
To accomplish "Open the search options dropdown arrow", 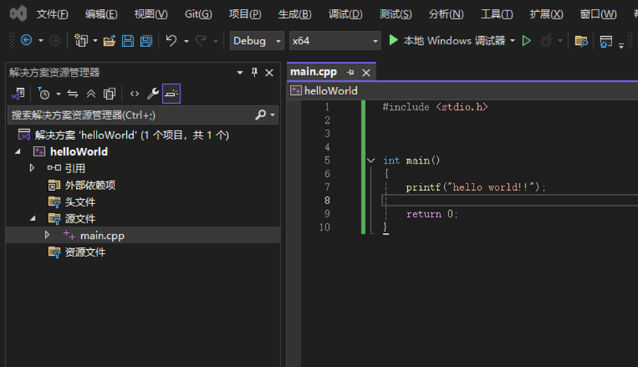I will (x=273, y=116).
